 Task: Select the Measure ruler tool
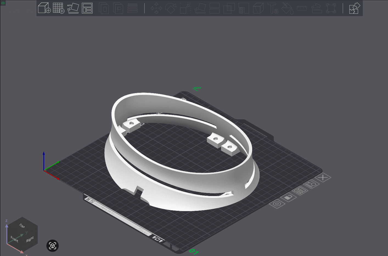302,8
